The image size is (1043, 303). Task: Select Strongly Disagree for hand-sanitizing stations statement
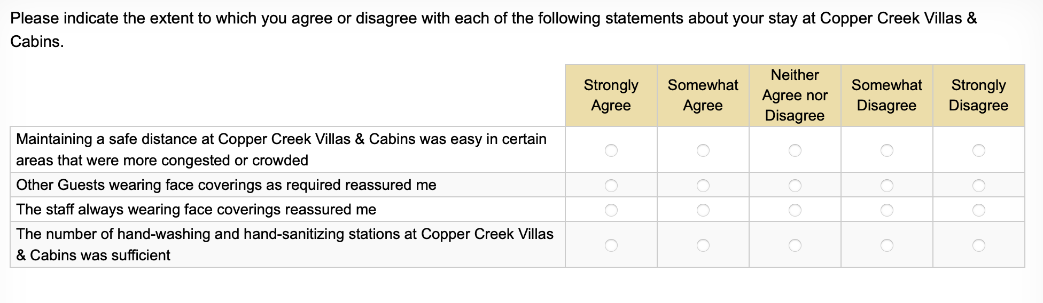point(979,245)
